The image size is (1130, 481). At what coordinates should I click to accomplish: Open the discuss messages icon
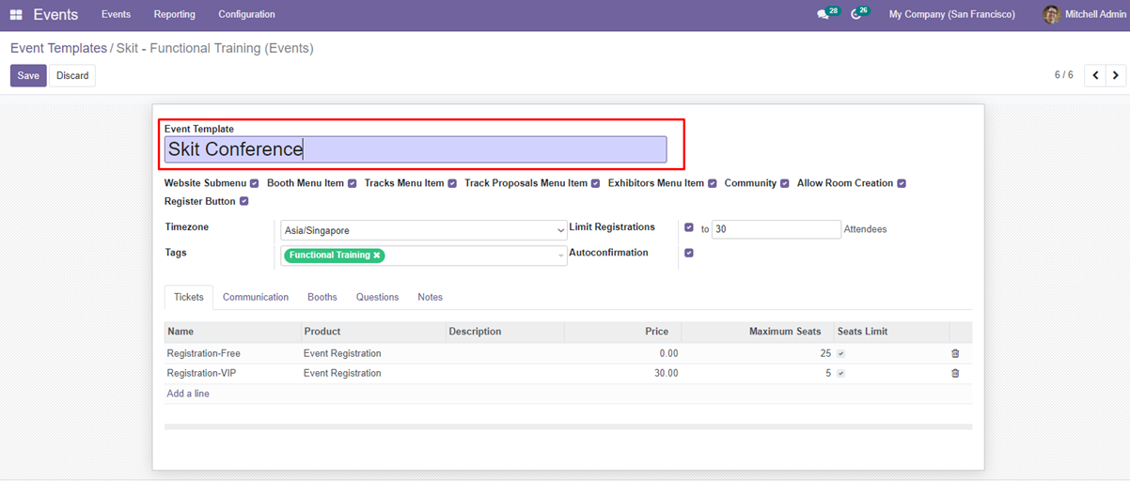pyautogui.click(x=824, y=15)
